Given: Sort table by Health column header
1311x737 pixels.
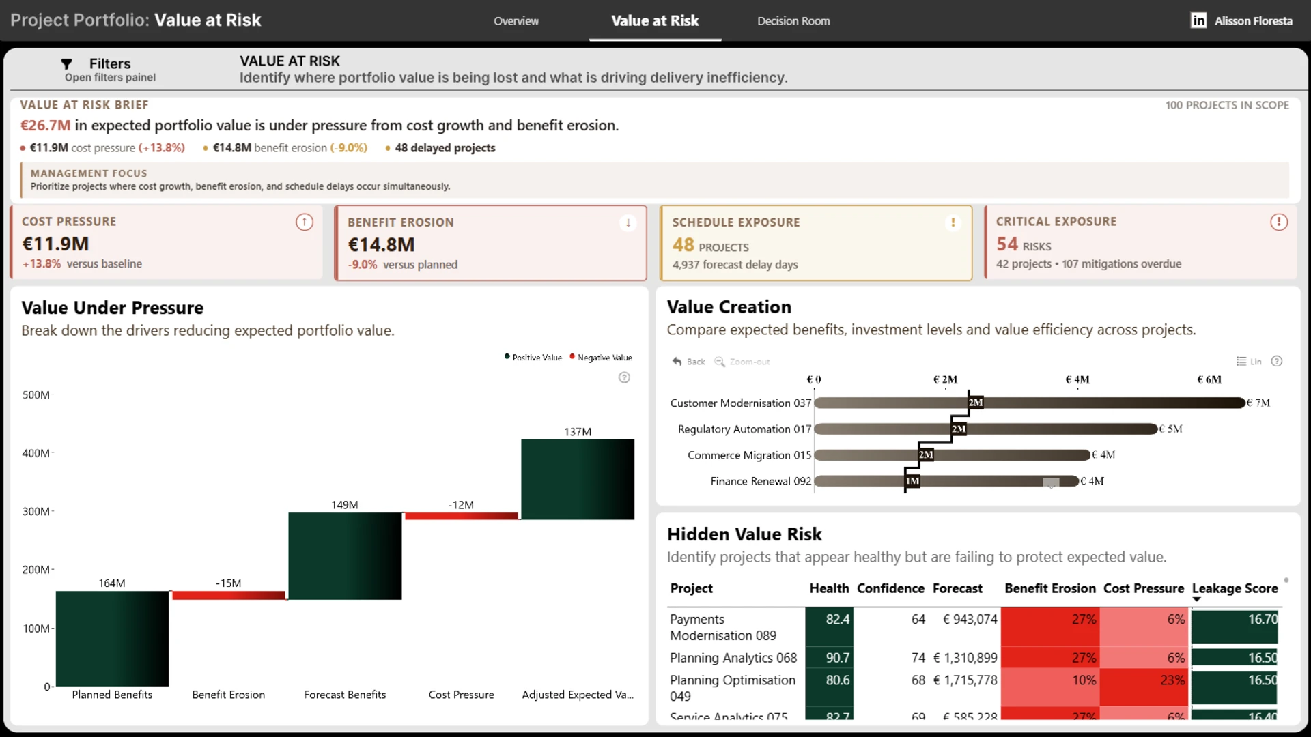Looking at the screenshot, I should coord(829,588).
